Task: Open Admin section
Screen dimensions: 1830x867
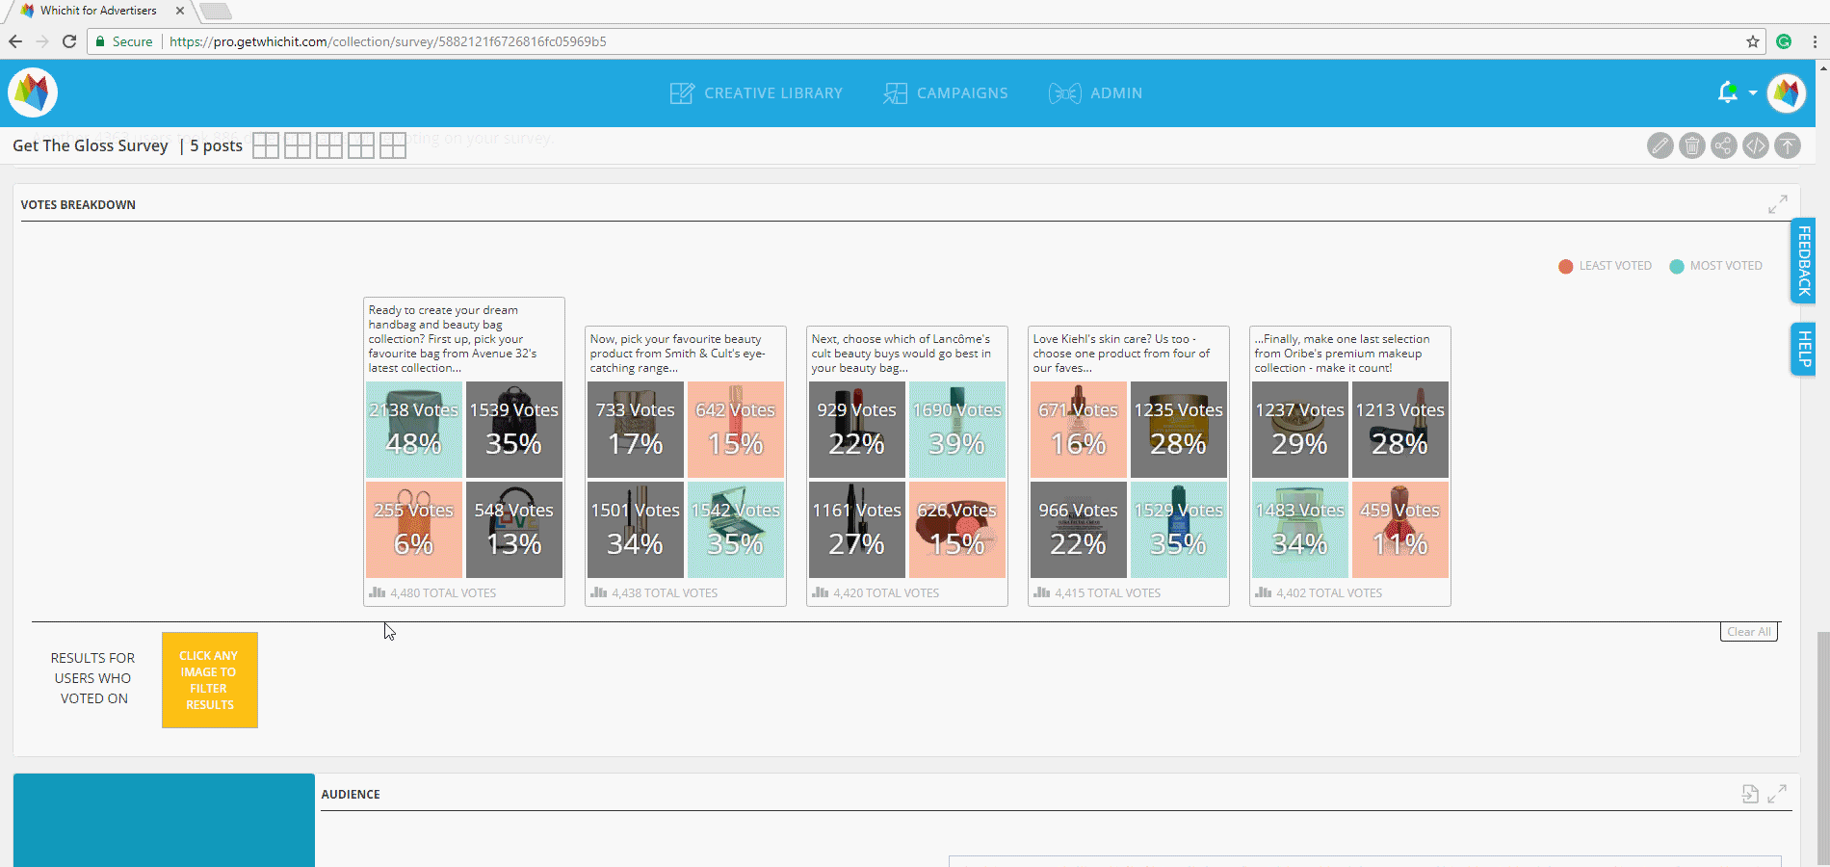Action: [x=1095, y=93]
